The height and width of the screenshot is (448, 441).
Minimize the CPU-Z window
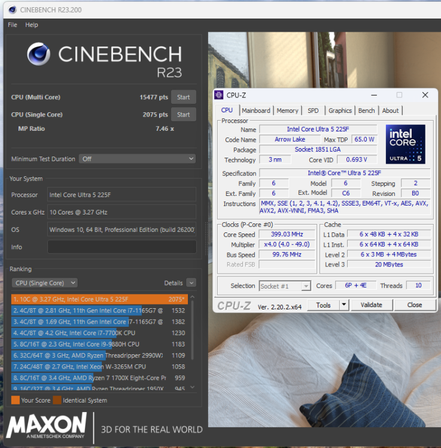click(374, 95)
